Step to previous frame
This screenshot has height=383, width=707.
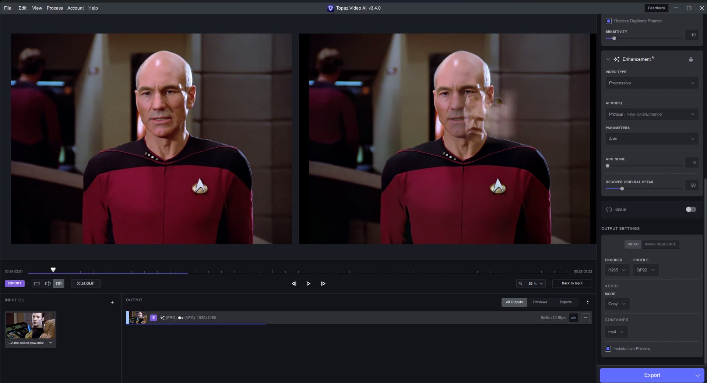click(x=294, y=284)
